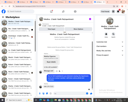128x102 pixels.
Task: Search in conversation with the magnifier icon
Action: [x=113, y=34]
